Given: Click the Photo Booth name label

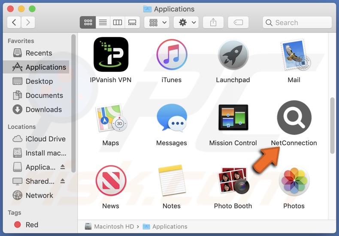Looking at the screenshot, I should click(233, 206).
